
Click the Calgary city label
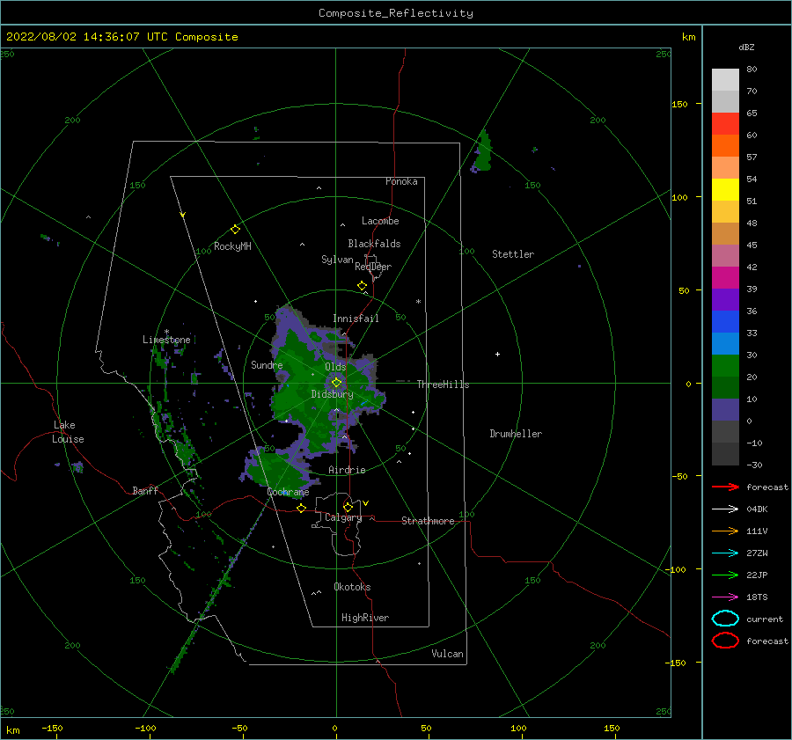click(343, 517)
